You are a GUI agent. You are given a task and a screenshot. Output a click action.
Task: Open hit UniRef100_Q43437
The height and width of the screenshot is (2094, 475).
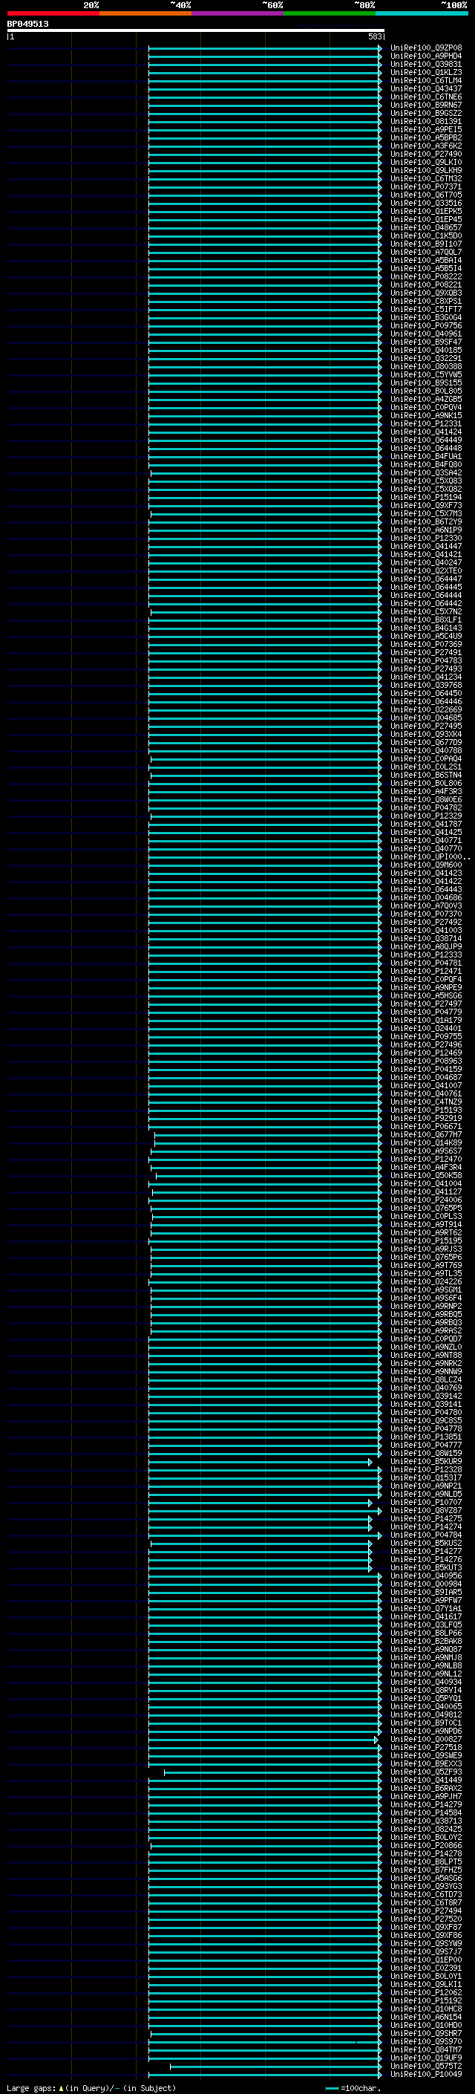(425, 88)
